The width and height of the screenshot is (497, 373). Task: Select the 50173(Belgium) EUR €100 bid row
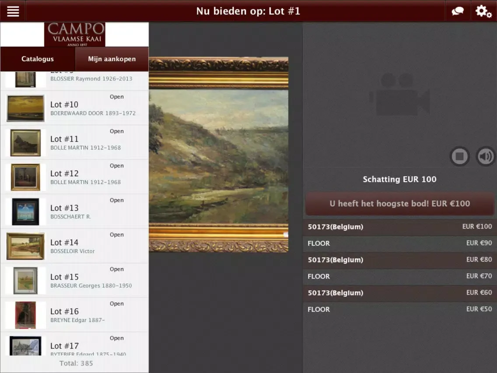pyautogui.click(x=400, y=227)
